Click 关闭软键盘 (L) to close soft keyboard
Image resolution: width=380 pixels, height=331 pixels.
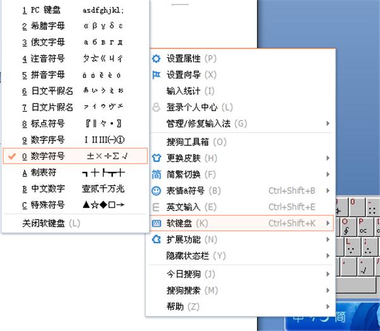pos(75,223)
